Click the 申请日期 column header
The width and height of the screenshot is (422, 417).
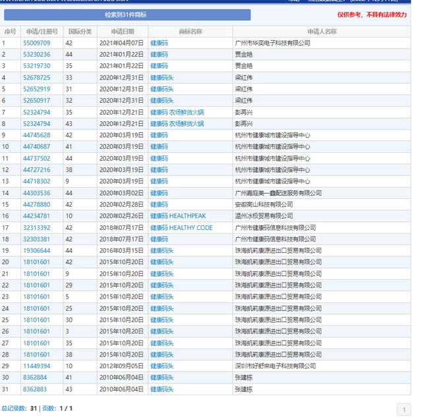(123, 32)
